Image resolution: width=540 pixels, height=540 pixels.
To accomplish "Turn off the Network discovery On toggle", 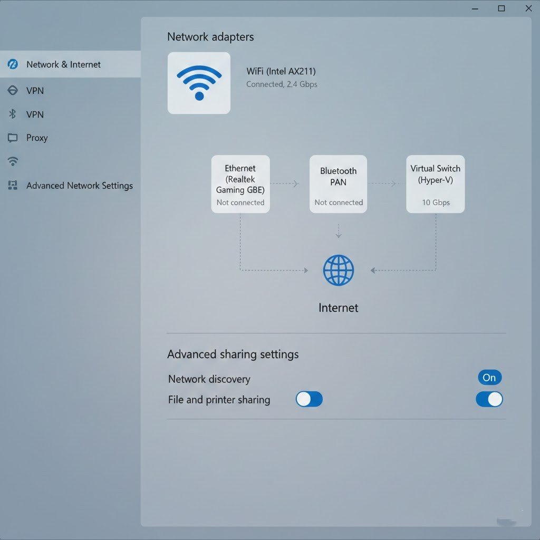I will pos(489,378).
